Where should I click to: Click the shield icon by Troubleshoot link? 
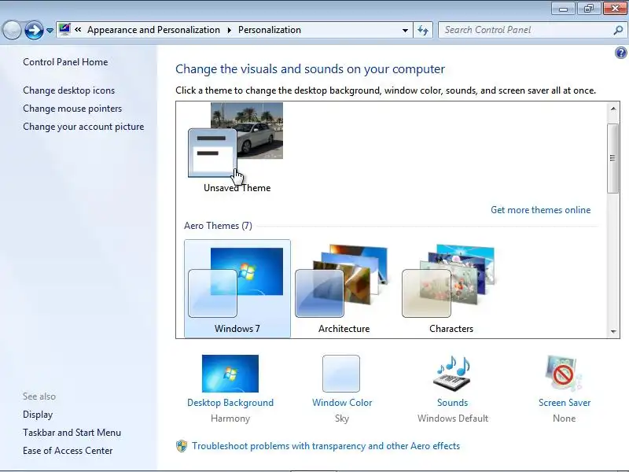pos(182,446)
